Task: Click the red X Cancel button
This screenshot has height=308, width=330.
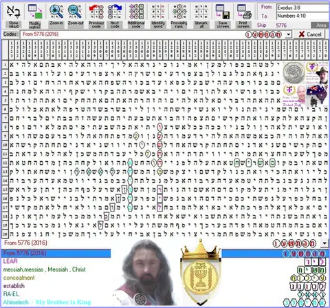Action: click(x=310, y=34)
